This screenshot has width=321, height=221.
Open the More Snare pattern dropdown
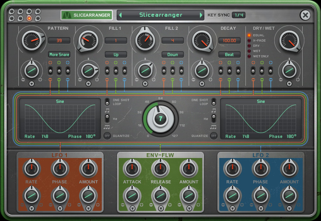click(x=59, y=55)
